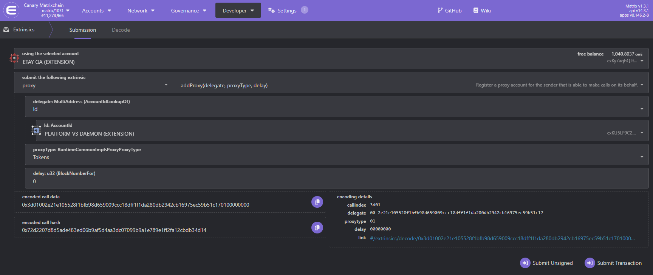653x275 pixels.
Task: Click the Wiki book icon
Action: coord(476,10)
